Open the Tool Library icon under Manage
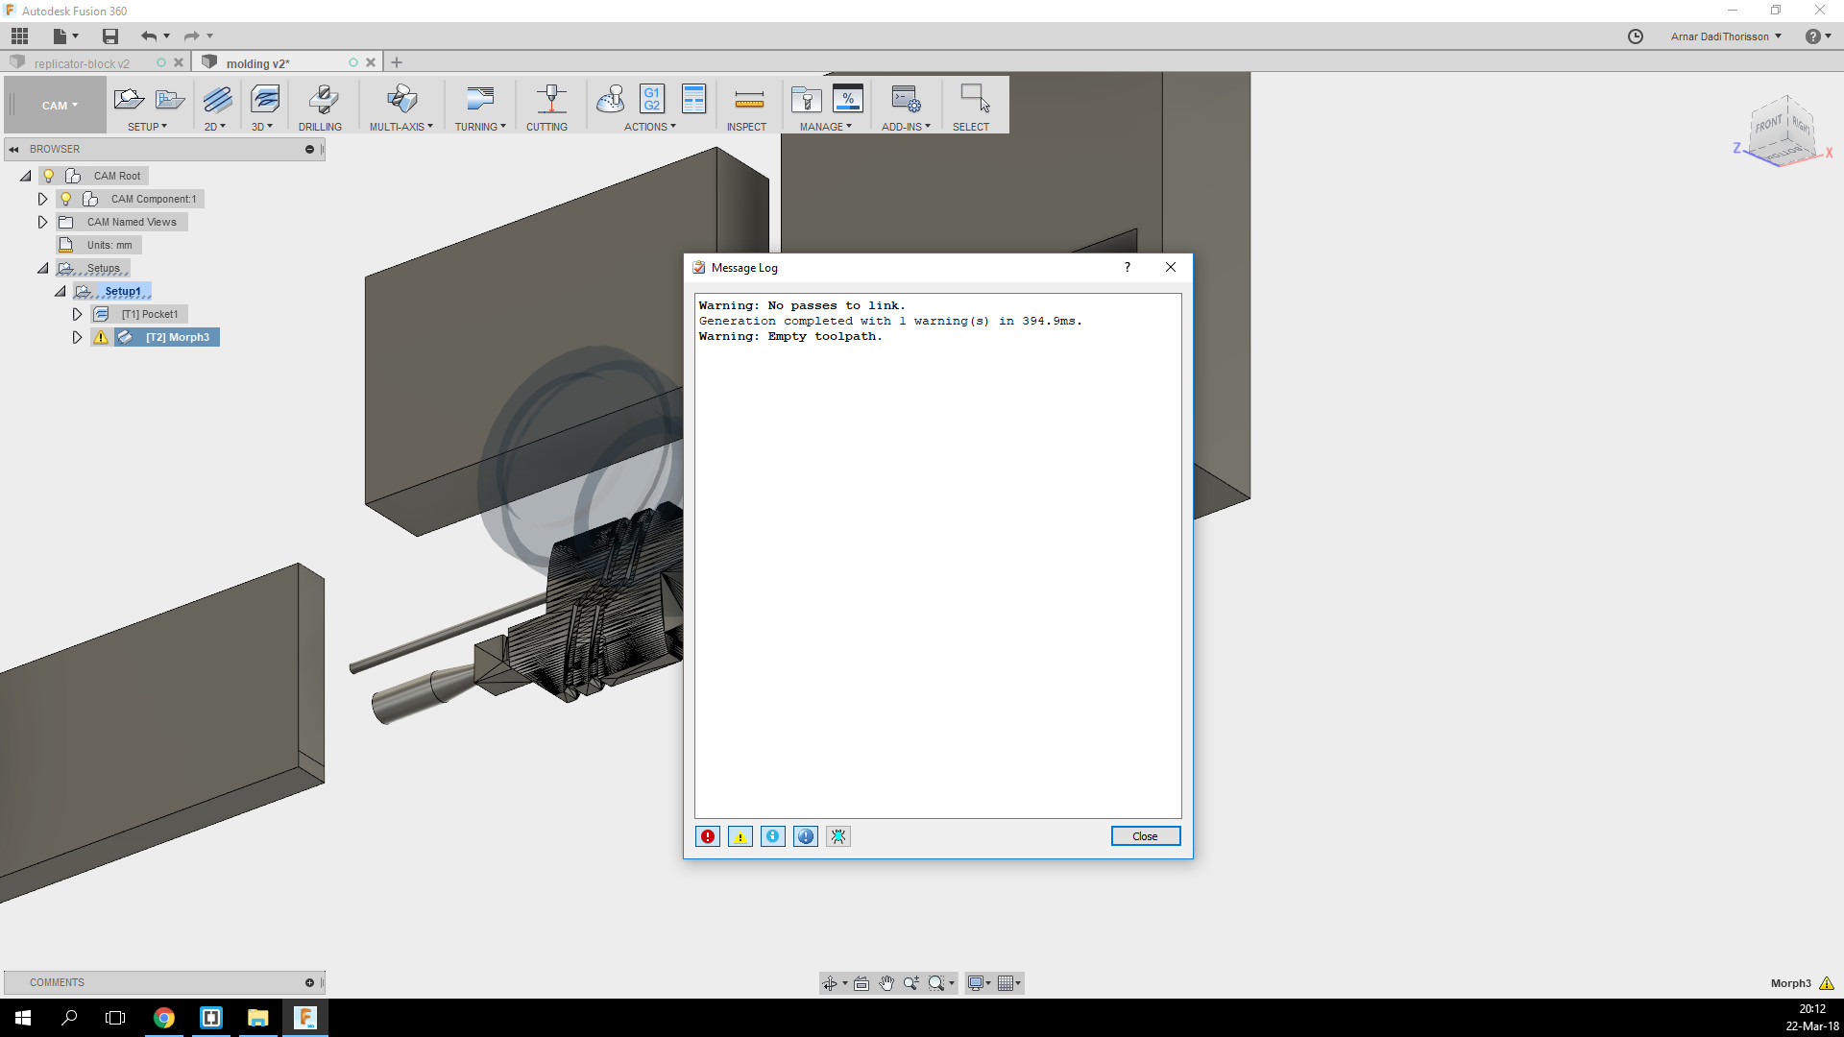Image resolution: width=1844 pixels, height=1037 pixels. [x=806, y=100]
